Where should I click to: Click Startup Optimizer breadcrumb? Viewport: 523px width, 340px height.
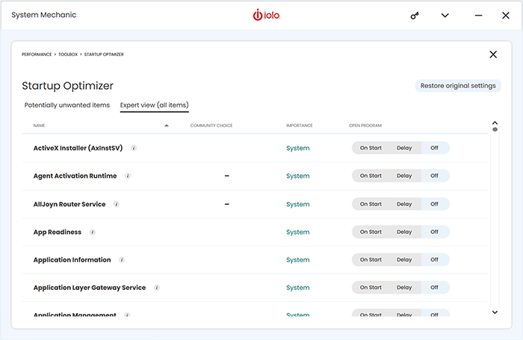pyautogui.click(x=104, y=55)
